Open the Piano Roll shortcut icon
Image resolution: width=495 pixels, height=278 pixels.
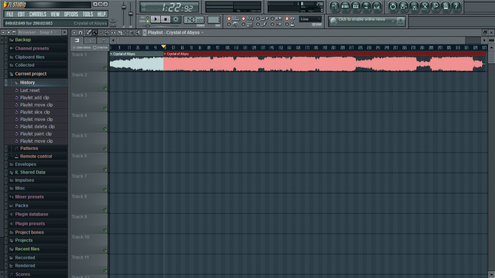pos(355,6)
